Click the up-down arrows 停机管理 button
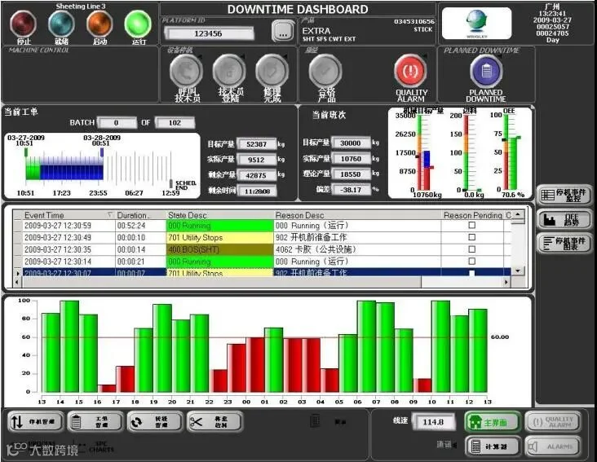This screenshot has width=597, height=462. (35, 422)
